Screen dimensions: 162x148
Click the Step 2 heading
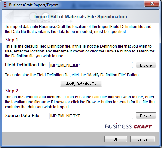click(x=11, y=91)
